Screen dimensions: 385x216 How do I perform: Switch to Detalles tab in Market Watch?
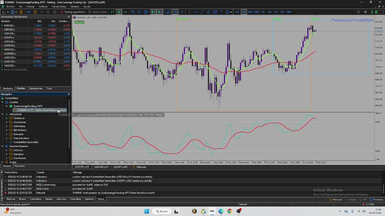coord(21,88)
